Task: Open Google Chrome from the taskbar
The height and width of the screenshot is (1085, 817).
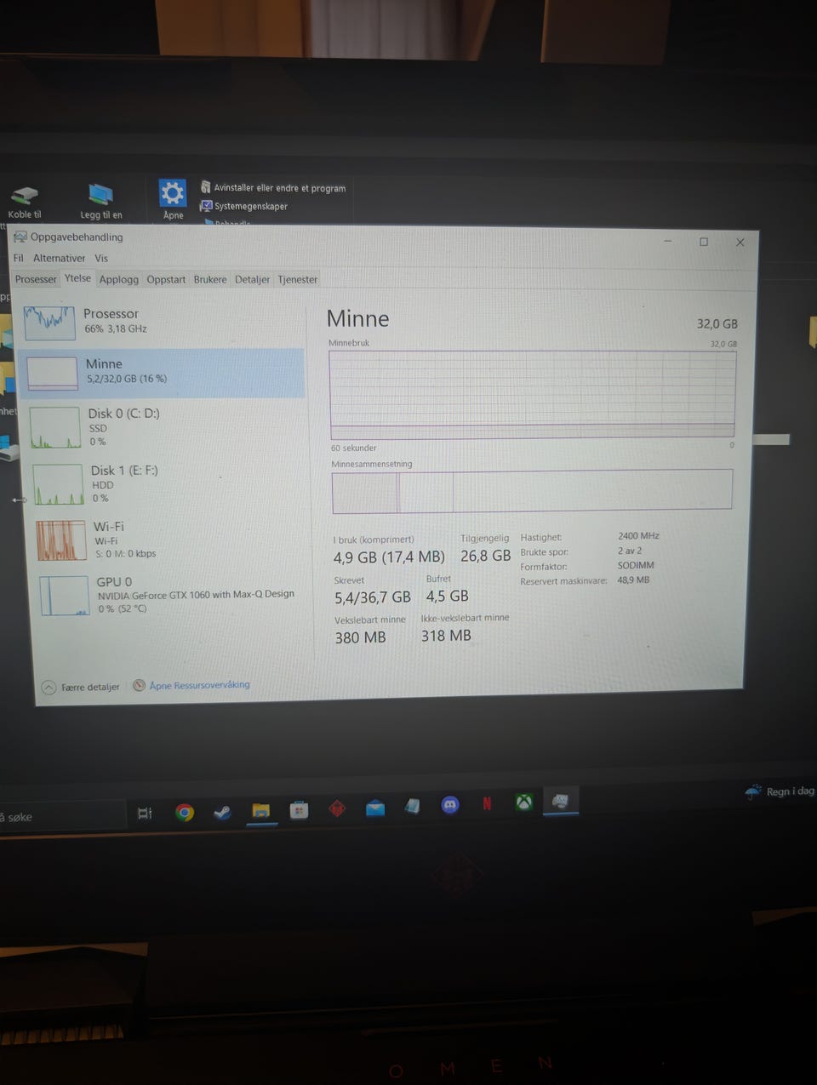Action: pos(185,813)
